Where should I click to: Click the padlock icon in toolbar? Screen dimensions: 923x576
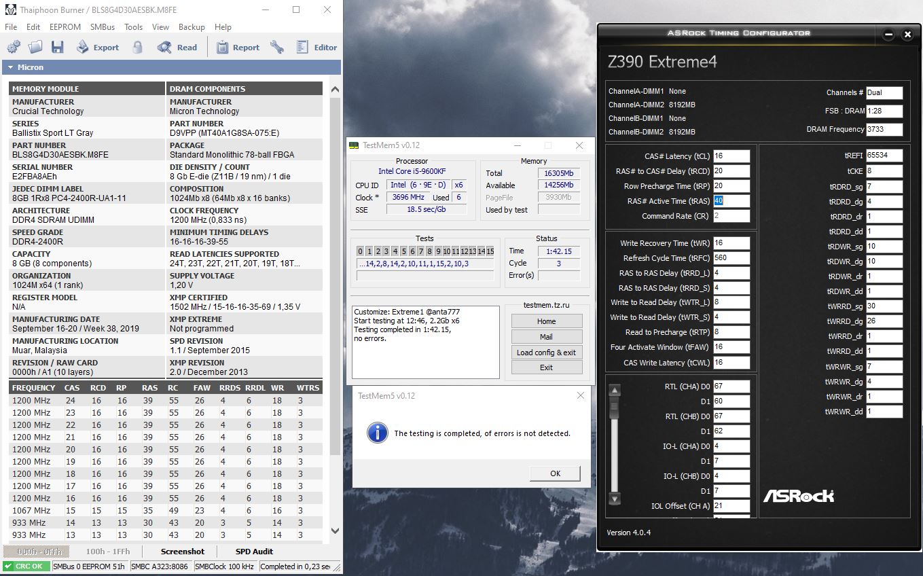[x=138, y=47]
